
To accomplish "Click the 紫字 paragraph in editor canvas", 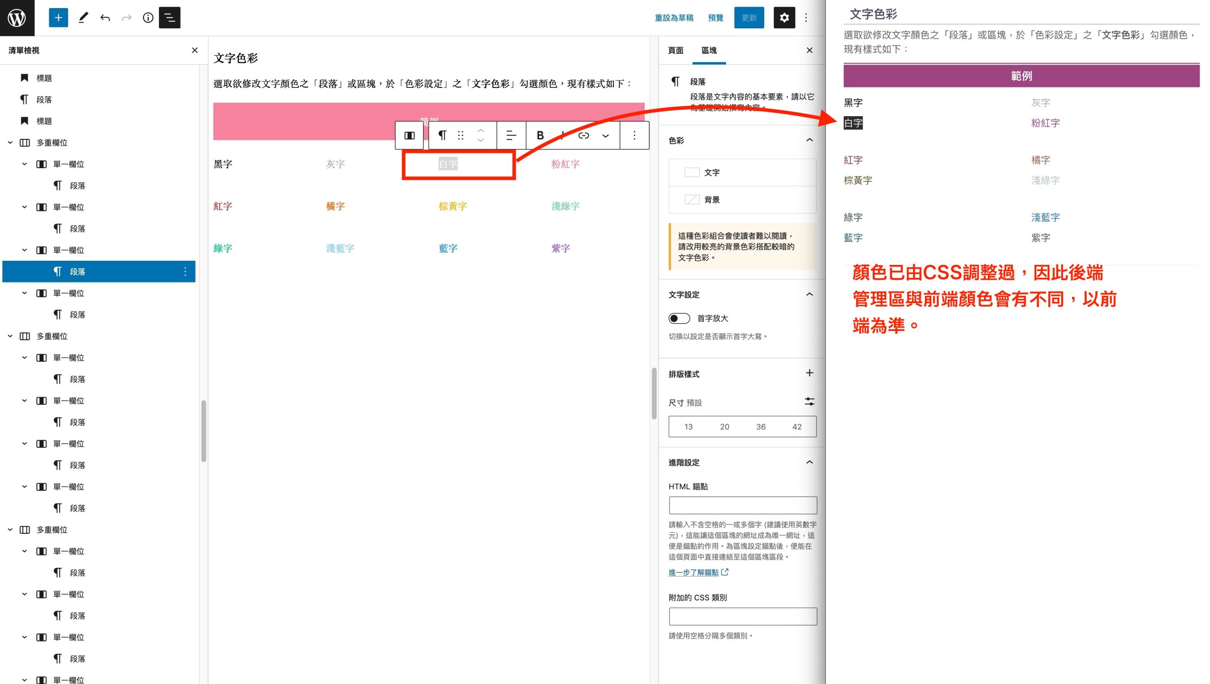I will coord(561,248).
